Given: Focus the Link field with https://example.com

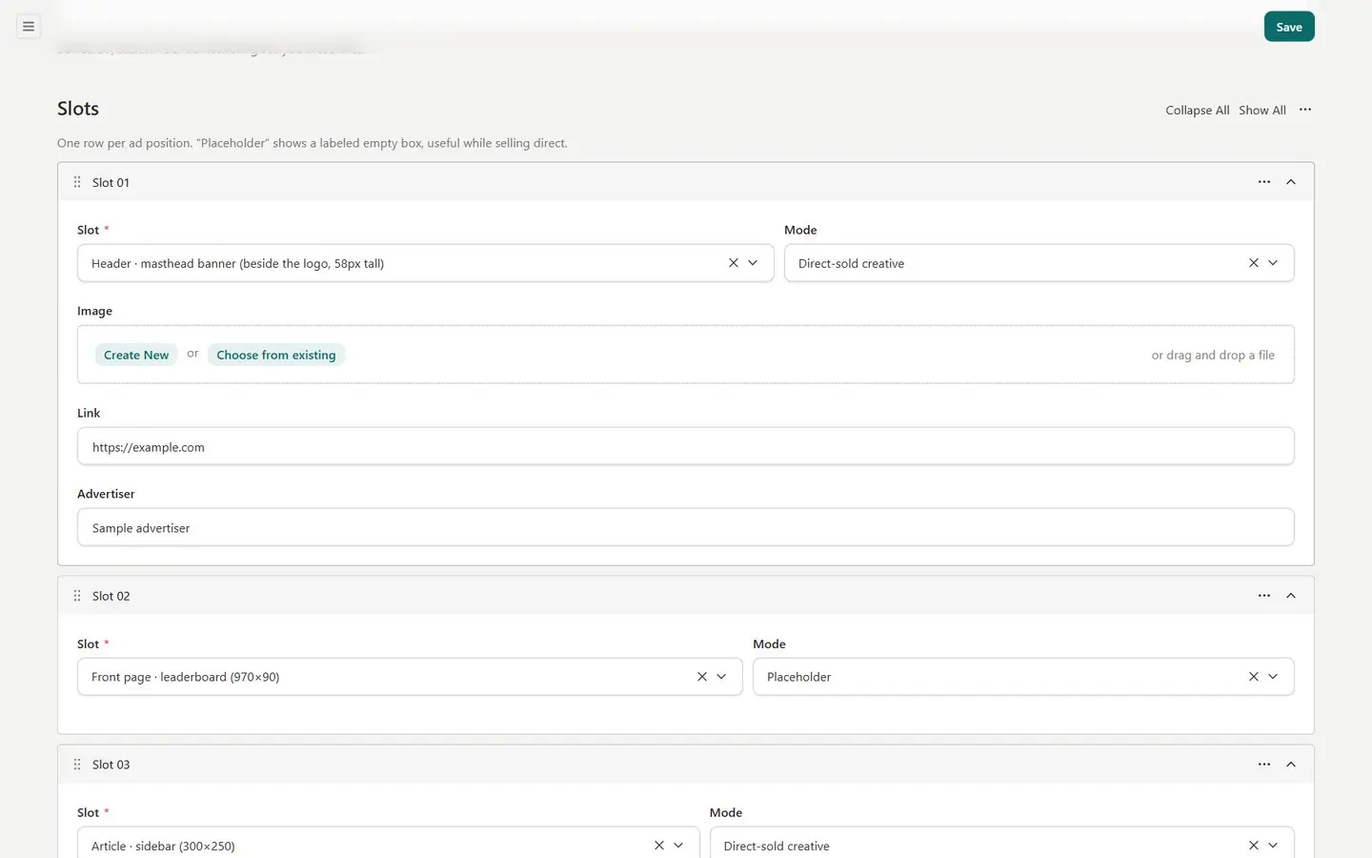Looking at the screenshot, I should (x=686, y=446).
